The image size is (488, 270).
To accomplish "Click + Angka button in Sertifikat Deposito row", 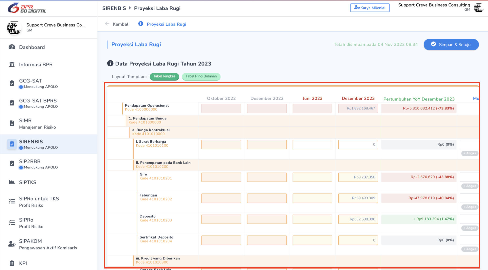I will coord(469,249).
